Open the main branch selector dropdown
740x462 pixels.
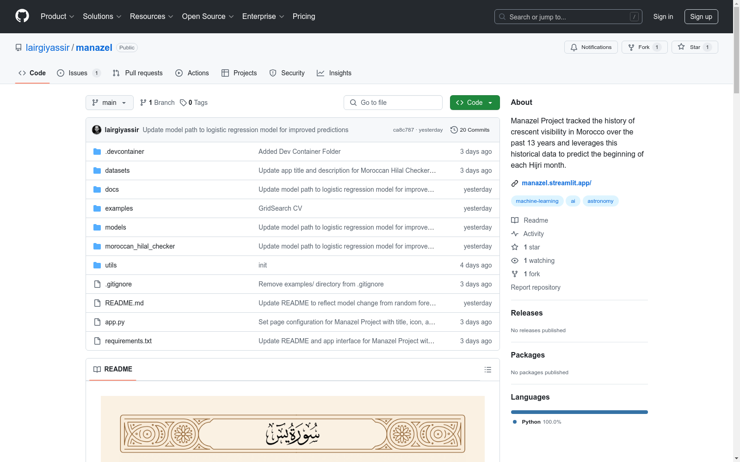pyautogui.click(x=110, y=103)
